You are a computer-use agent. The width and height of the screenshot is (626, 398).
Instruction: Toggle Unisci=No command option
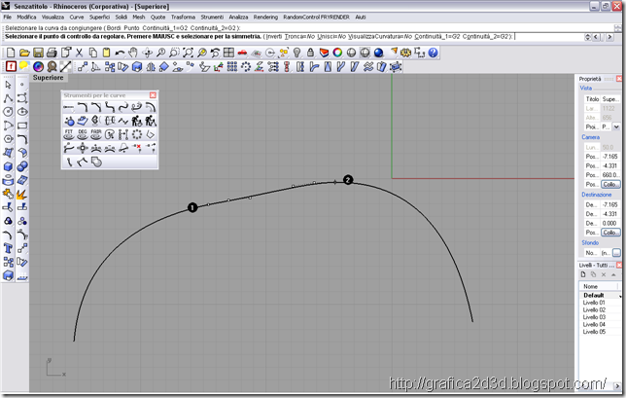331,36
